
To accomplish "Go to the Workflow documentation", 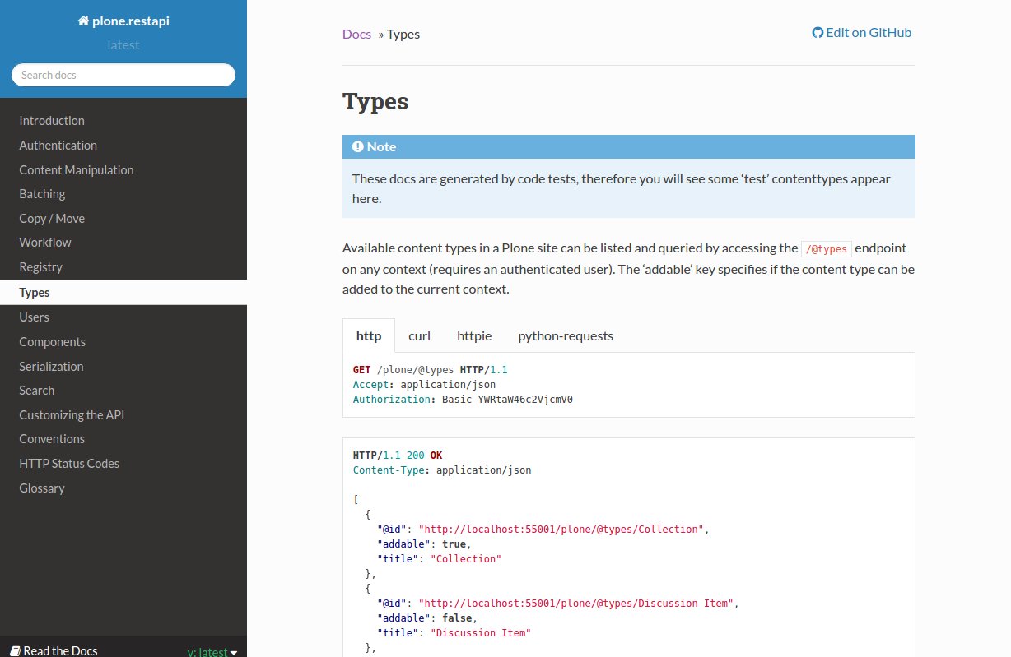I will (x=45, y=243).
